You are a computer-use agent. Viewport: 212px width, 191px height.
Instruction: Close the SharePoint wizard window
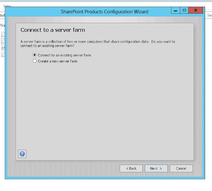point(195,10)
